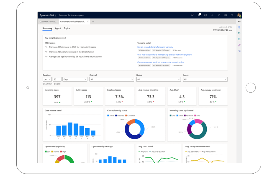This screenshot has width=277, height=175.
Task: Click the Avg. survey sentiment 71% value
Action: [213, 97]
